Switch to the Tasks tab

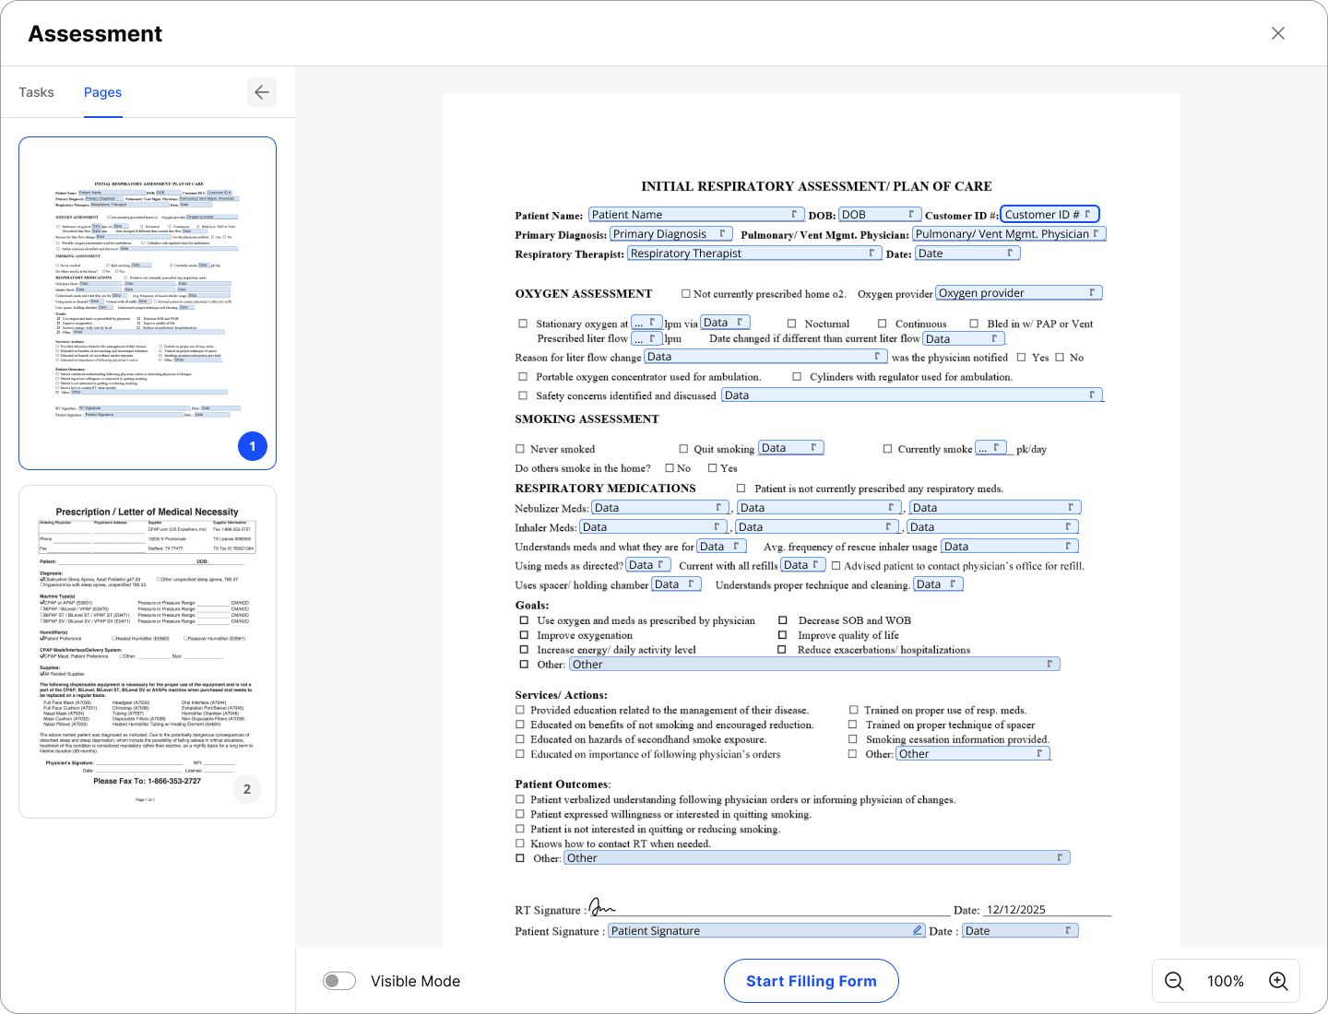pyautogui.click(x=37, y=92)
